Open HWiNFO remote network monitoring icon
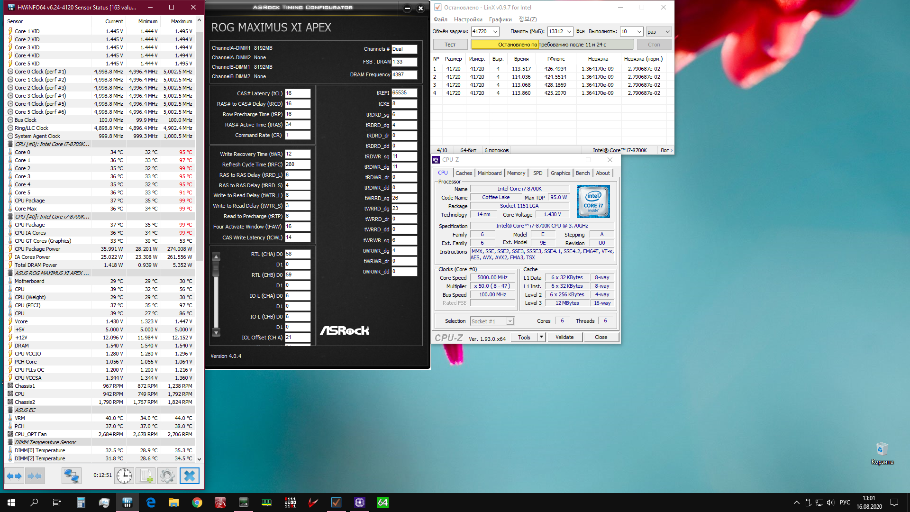Screen dimensions: 910x512 point(72,475)
